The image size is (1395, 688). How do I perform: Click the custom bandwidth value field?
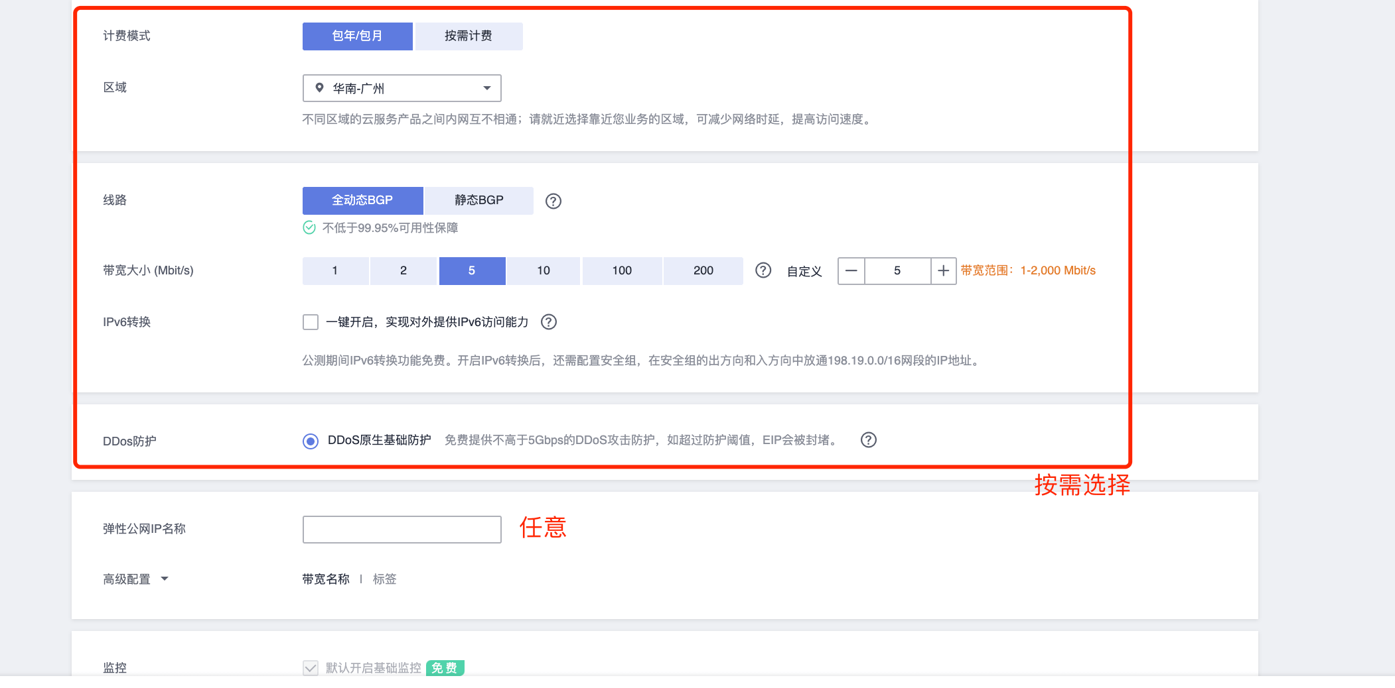click(x=897, y=271)
